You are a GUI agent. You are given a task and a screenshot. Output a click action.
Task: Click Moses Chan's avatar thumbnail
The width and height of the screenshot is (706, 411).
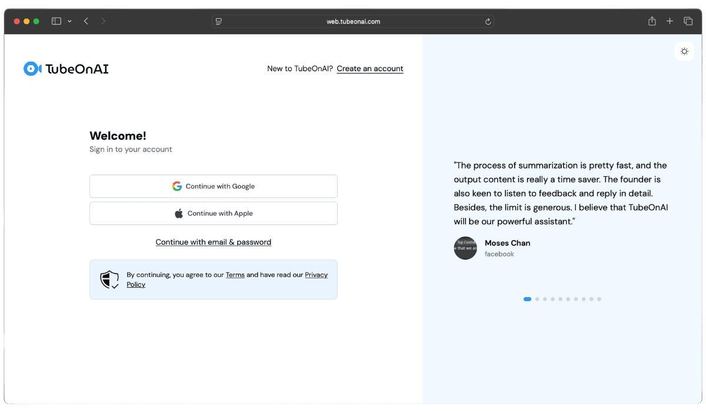click(x=465, y=248)
